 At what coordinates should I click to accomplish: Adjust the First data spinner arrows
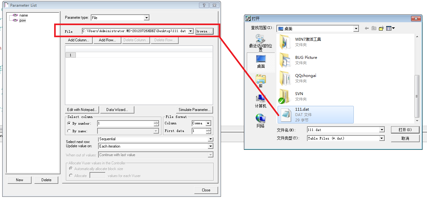tap(208, 131)
